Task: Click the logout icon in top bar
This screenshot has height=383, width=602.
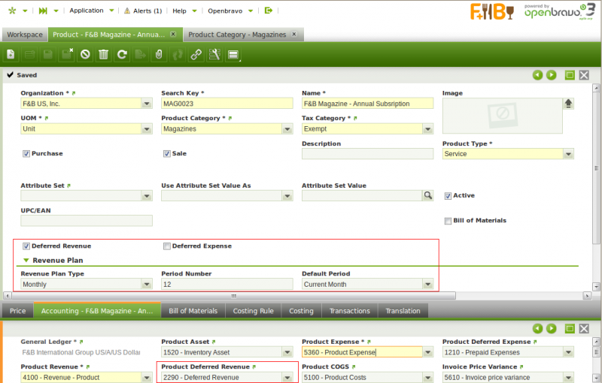Action: point(268,11)
